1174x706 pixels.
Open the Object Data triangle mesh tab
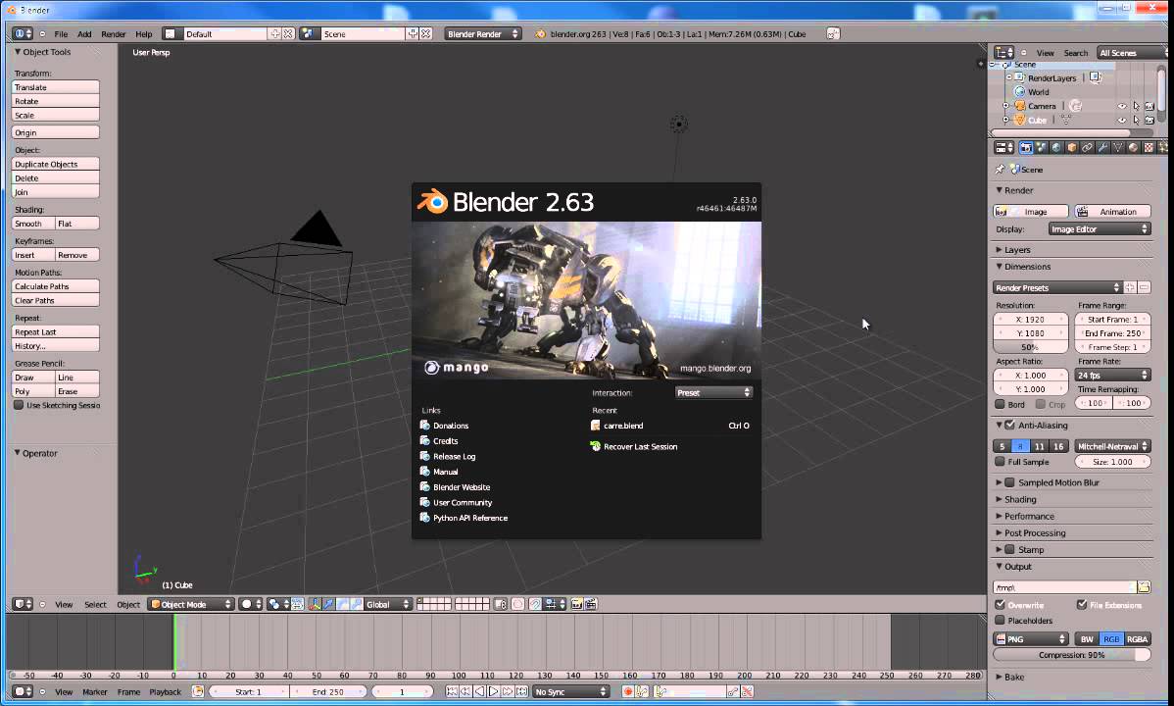click(1118, 148)
